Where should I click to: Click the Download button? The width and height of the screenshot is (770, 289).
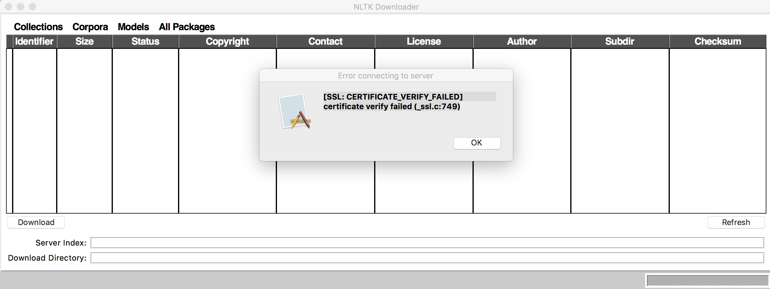tap(36, 222)
